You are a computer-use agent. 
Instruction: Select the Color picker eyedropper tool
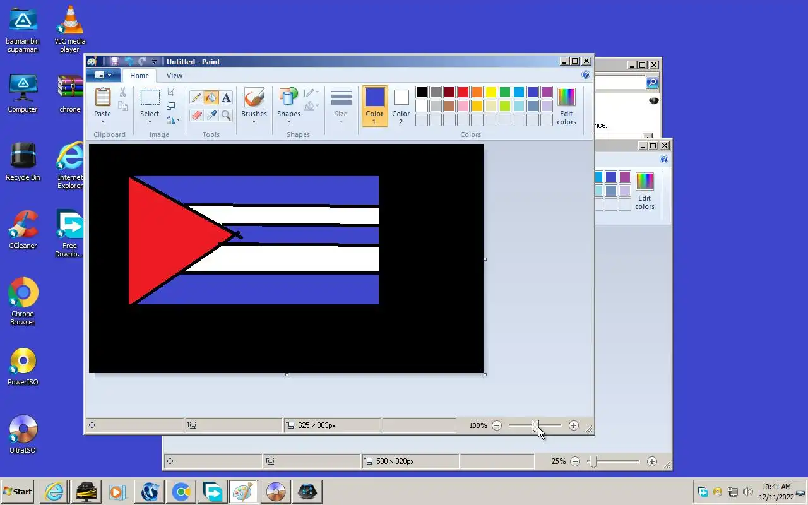[x=211, y=115]
